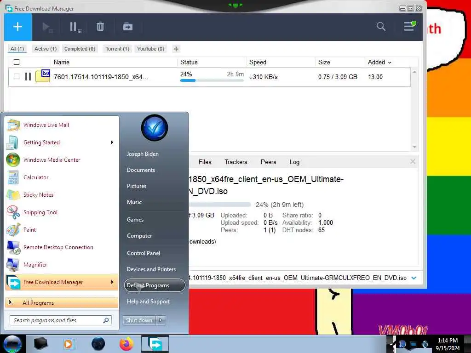Screen dimensions: 471x353
Task: Tick the checkbox for 7601.17514 download row
Action: point(17,77)
